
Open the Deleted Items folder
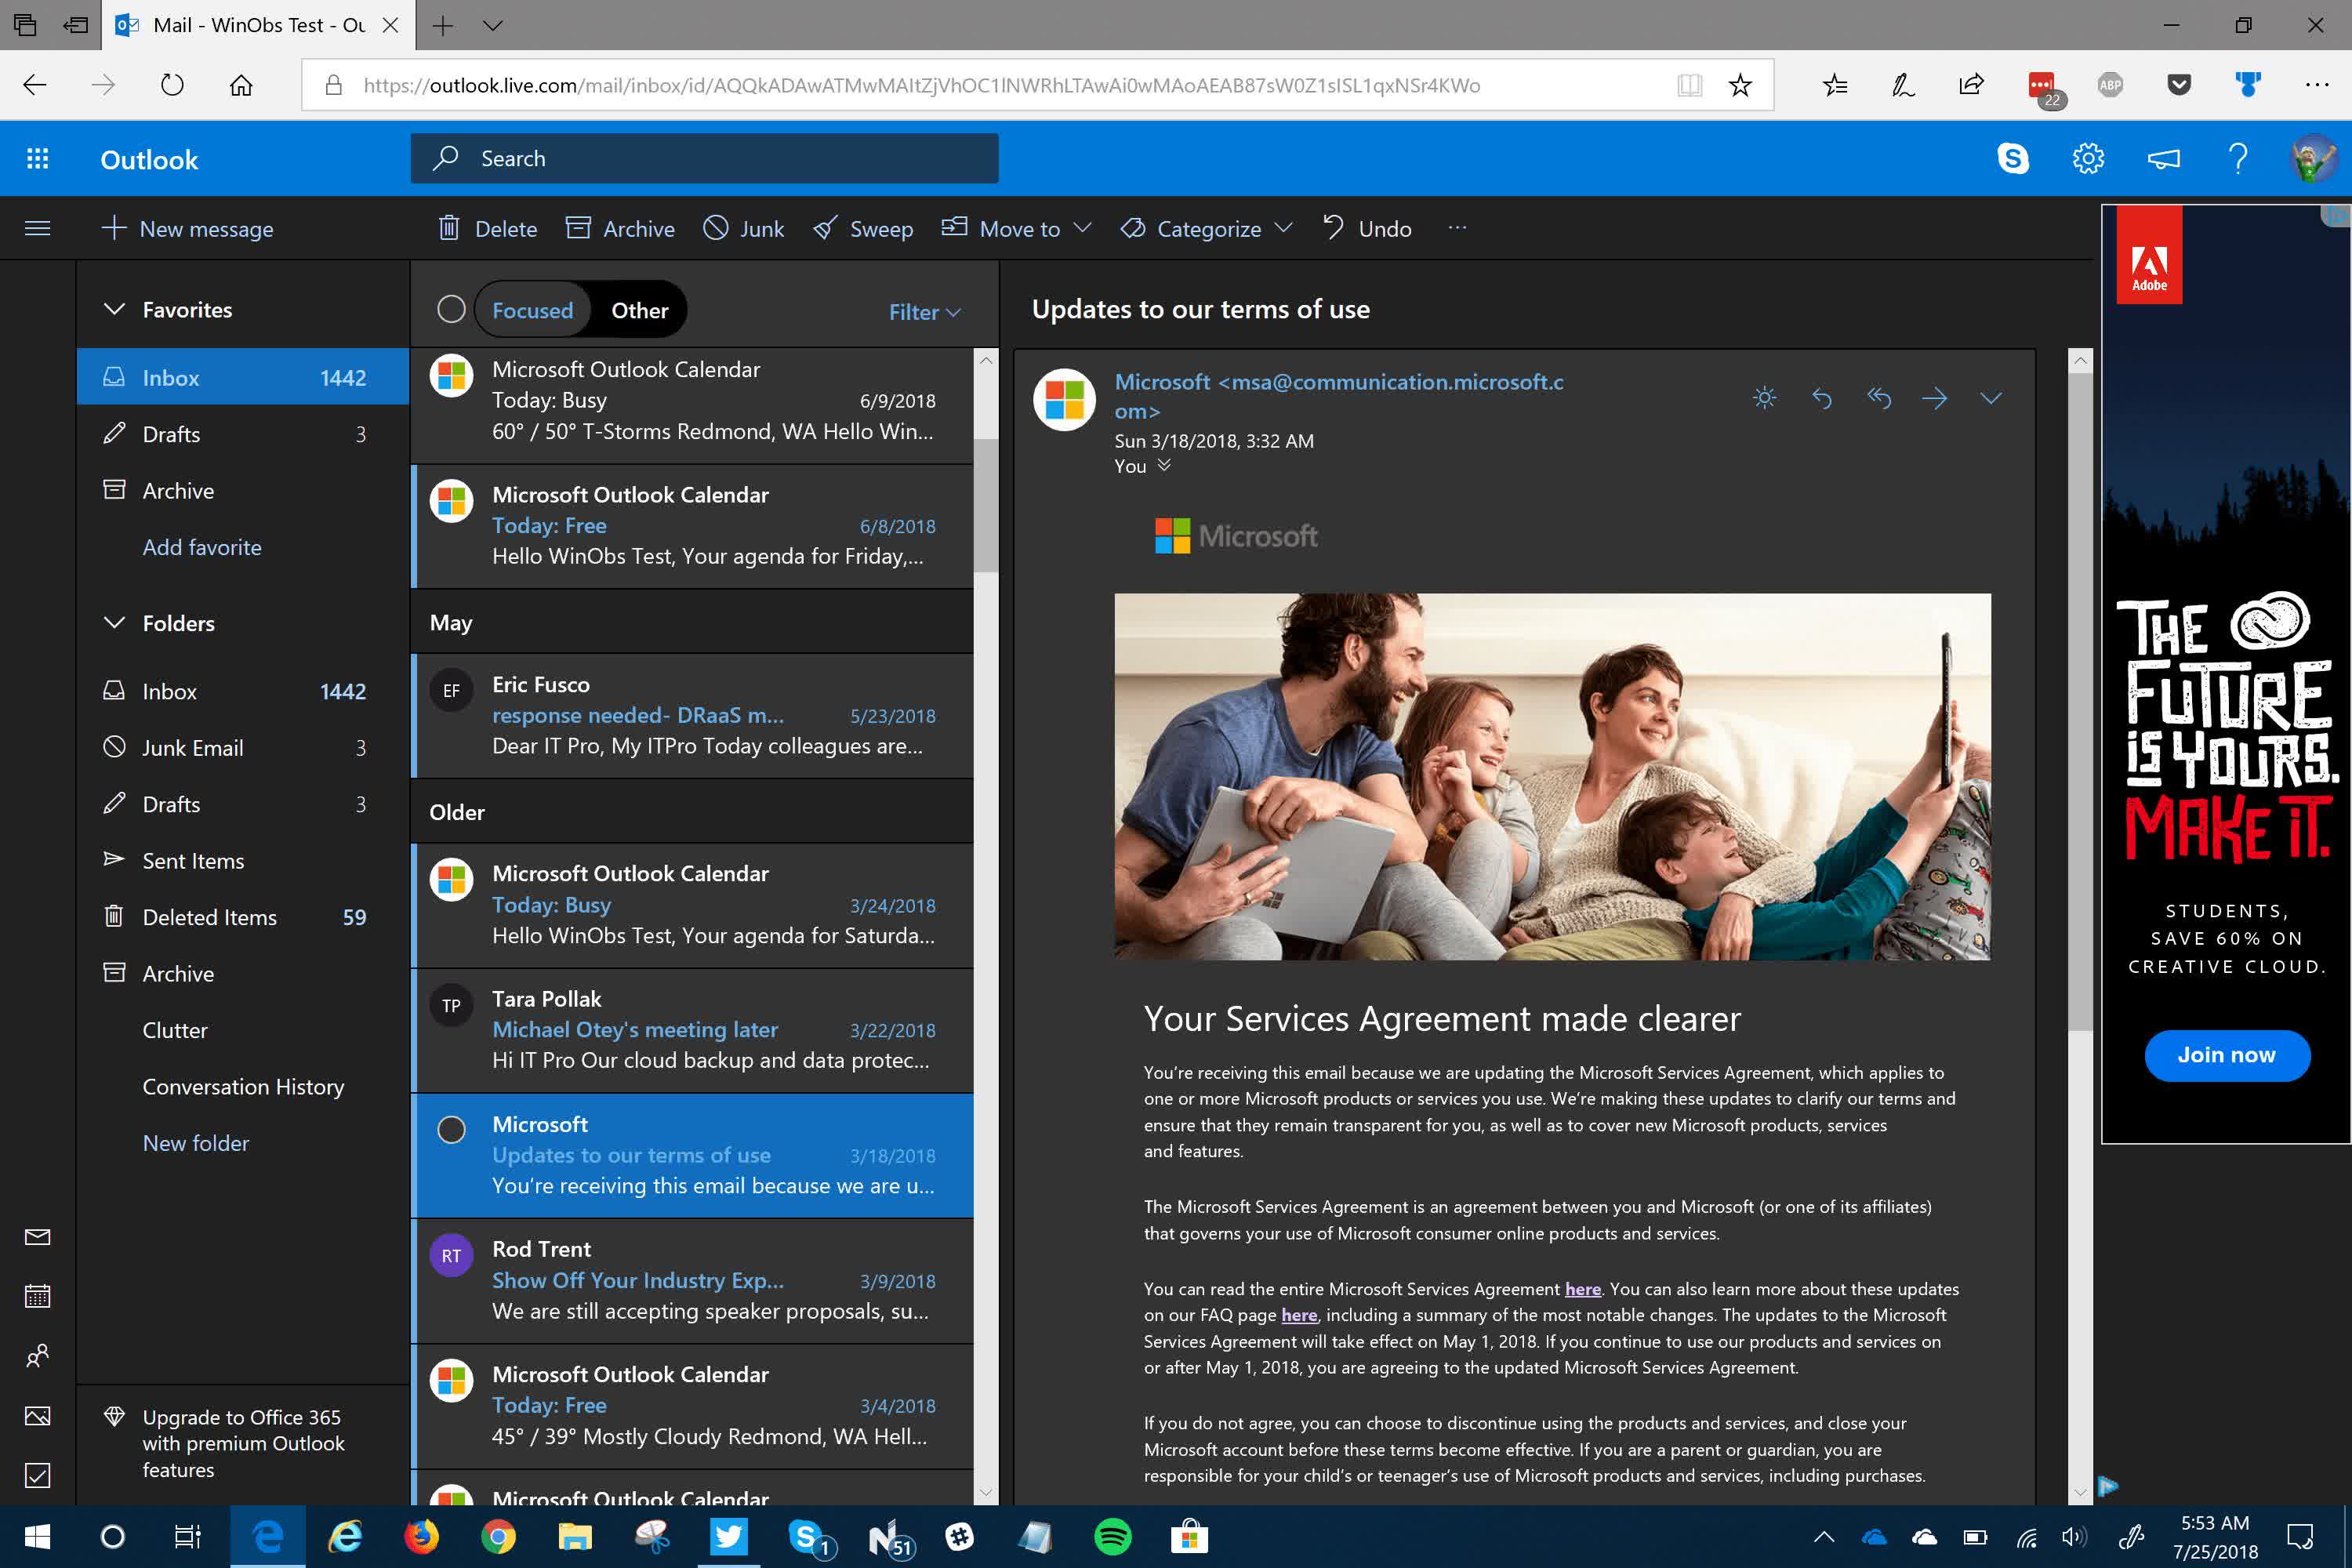pos(209,917)
